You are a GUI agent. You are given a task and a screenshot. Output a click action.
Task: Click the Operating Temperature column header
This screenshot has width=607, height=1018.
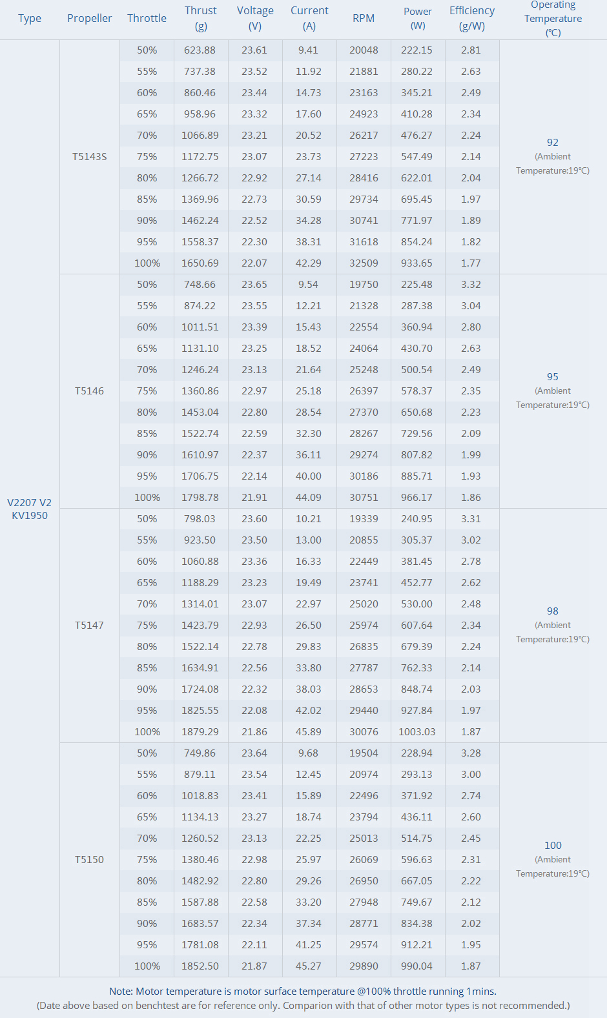click(x=553, y=19)
